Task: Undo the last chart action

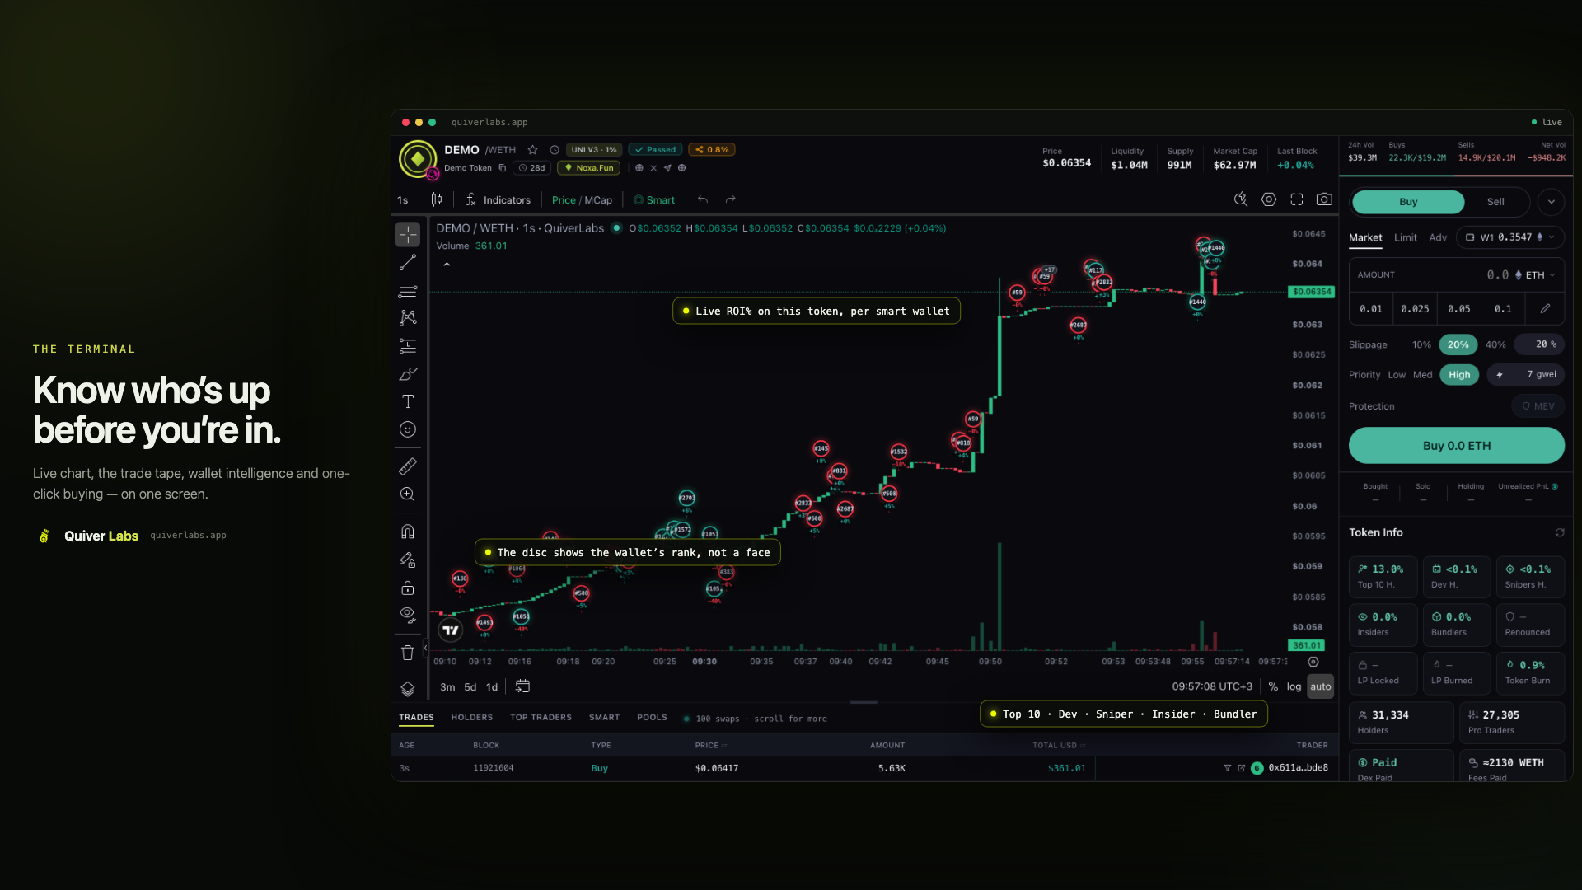Action: [703, 199]
